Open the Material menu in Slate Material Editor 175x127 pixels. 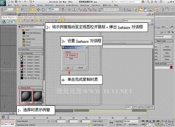[x=28, y=17]
